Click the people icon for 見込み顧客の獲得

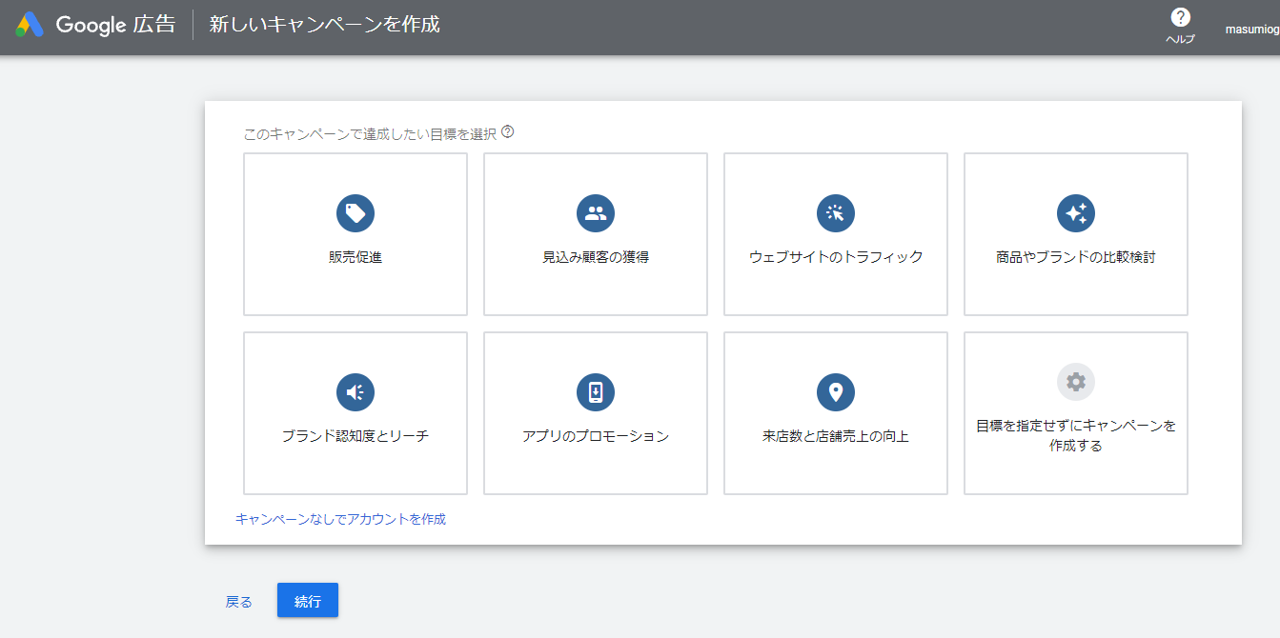pyautogui.click(x=596, y=213)
